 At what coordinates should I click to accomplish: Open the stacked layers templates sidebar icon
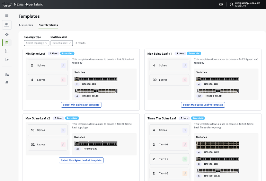point(7,43)
